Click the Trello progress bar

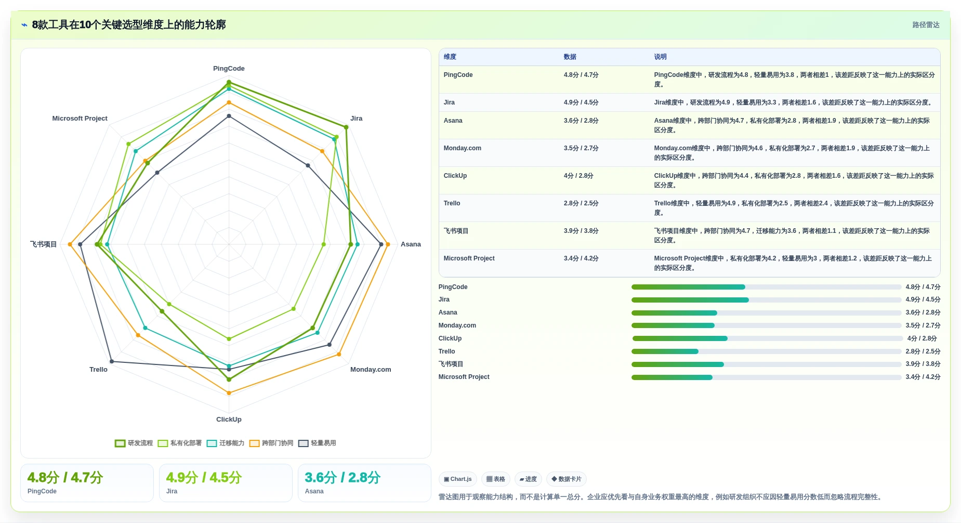[x=766, y=351]
